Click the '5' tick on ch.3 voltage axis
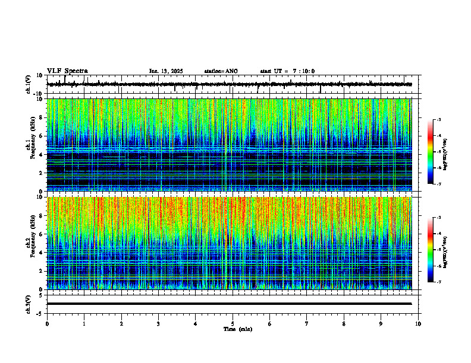This screenshot has height=363, width=471. point(42,295)
